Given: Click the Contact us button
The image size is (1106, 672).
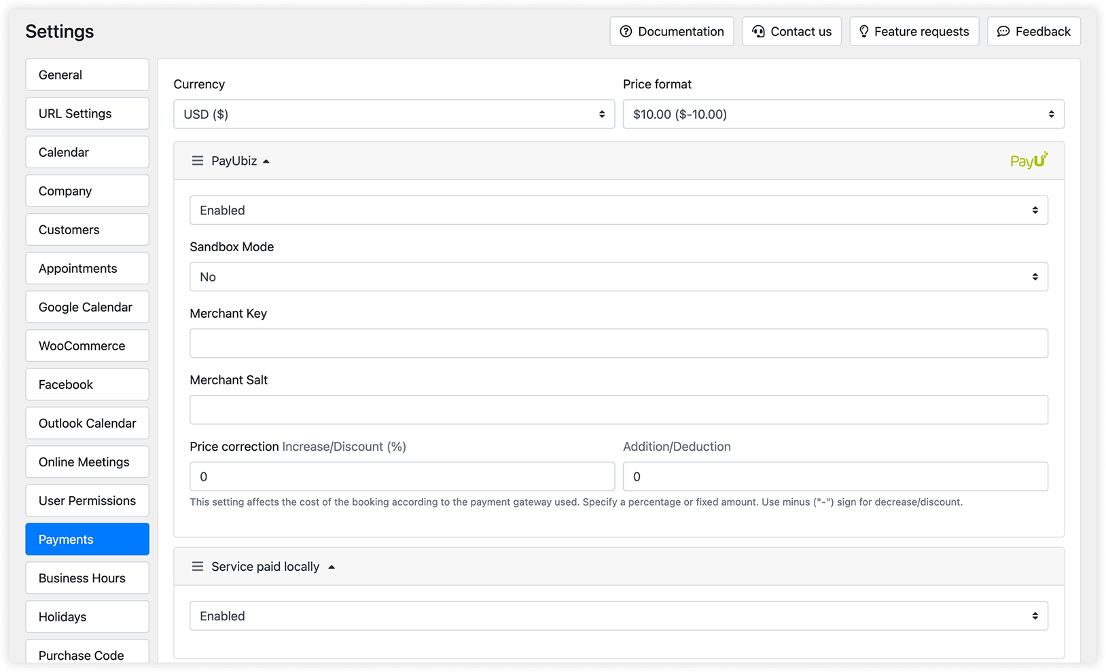Looking at the screenshot, I should [791, 31].
